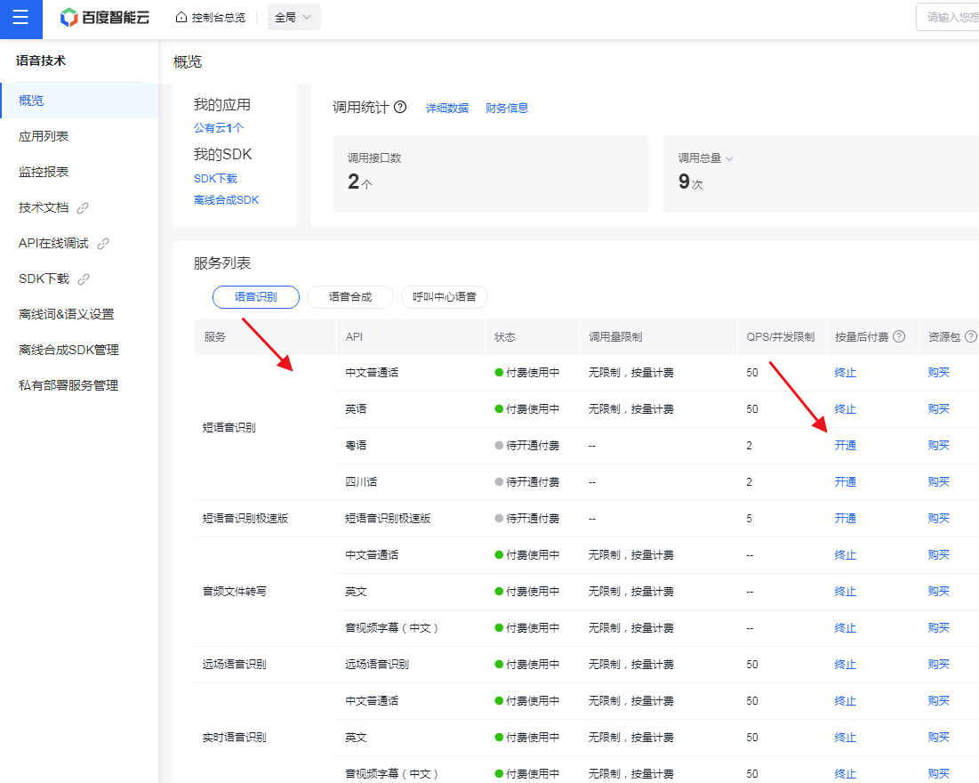Click 购买 for the 粤语 row
Image resolution: width=979 pixels, height=783 pixels.
click(x=938, y=446)
